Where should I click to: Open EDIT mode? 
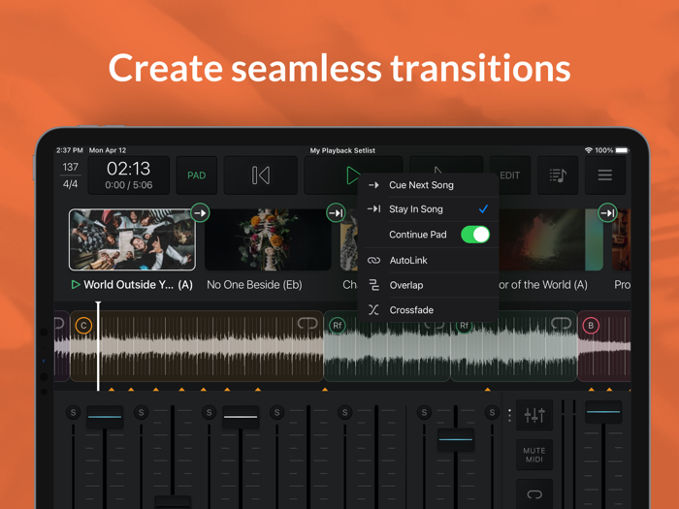click(x=509, y=175)
